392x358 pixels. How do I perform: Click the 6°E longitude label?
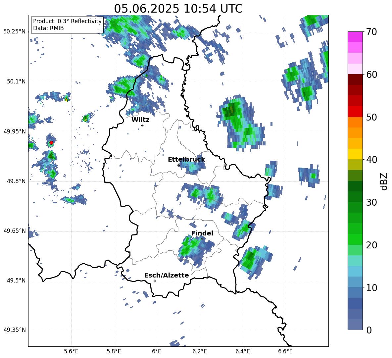(x=157, y=351)
